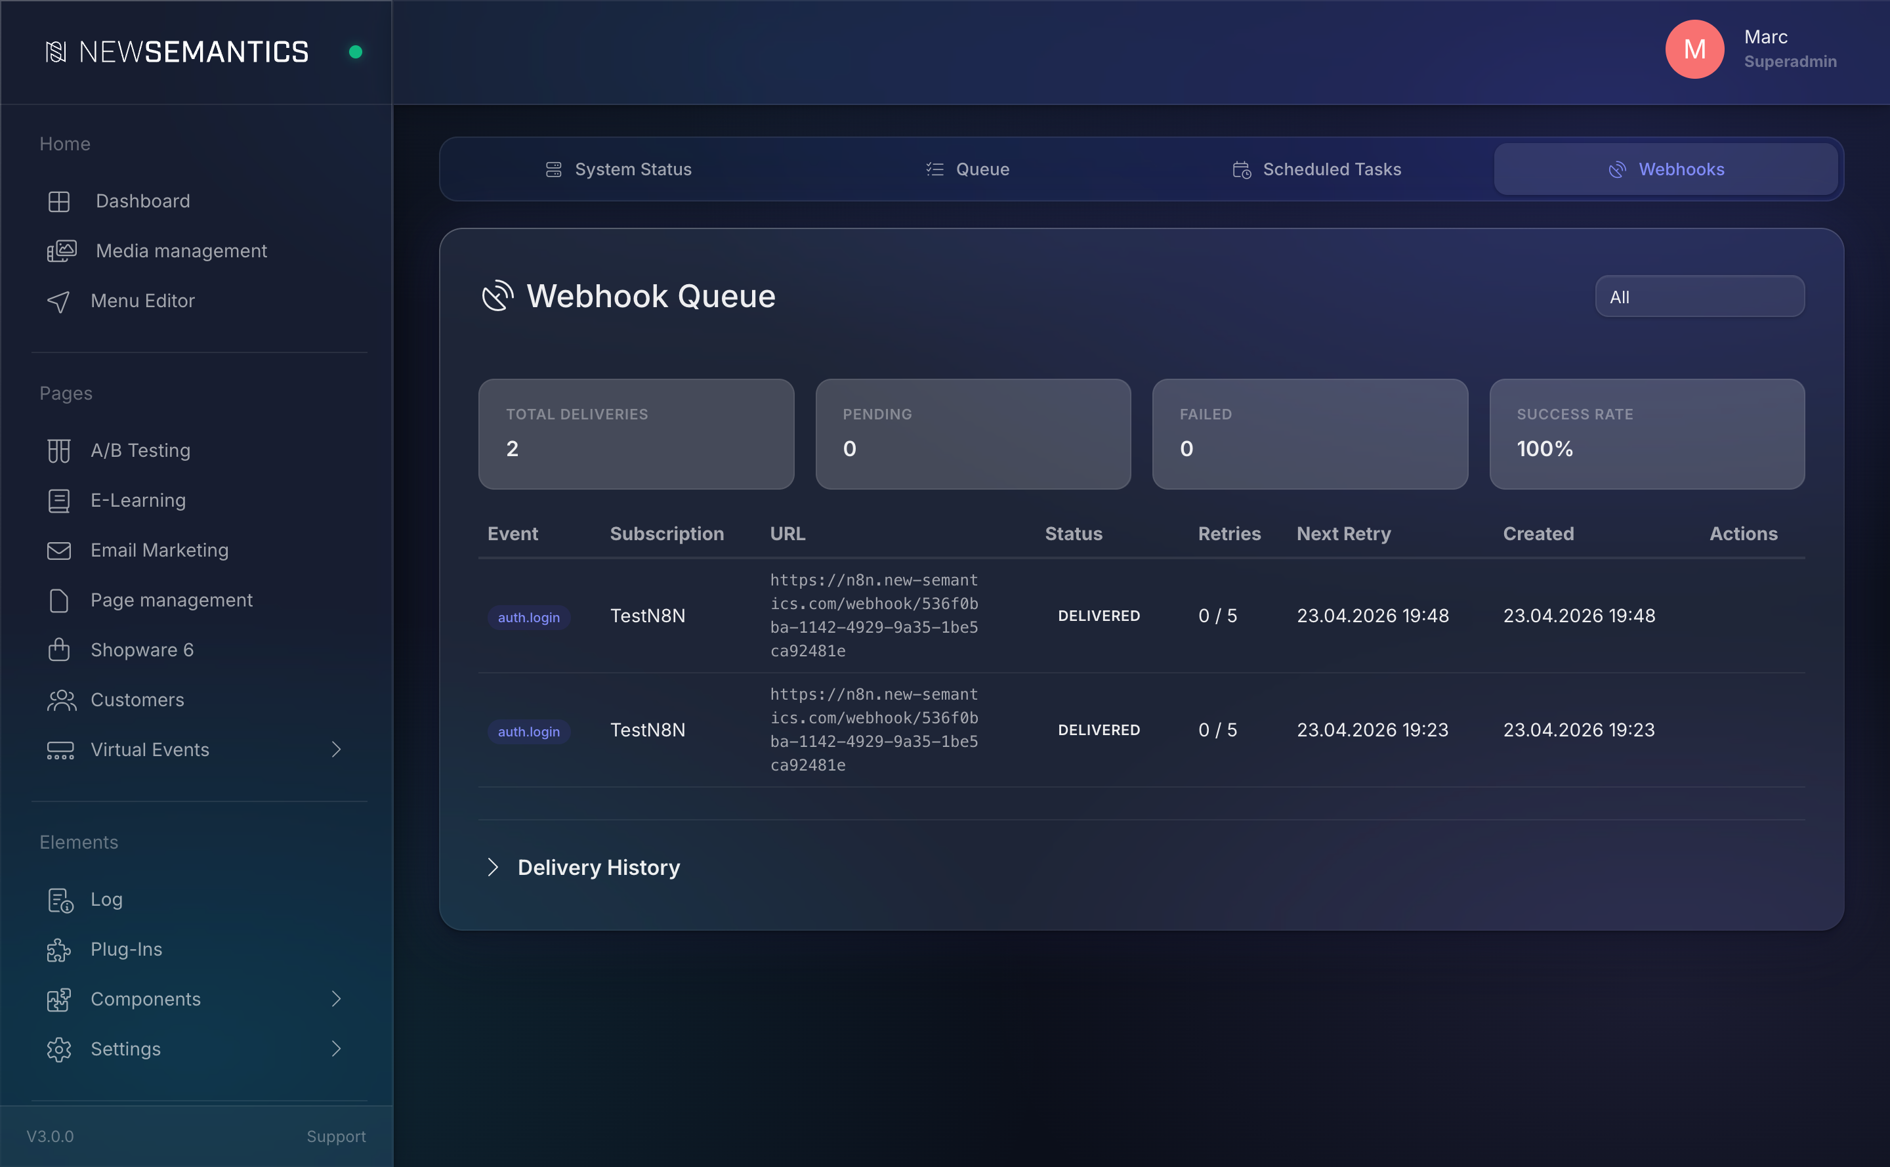Screen dimensions: 1890x1167
Task: Switch to the System Status tab
Action: click(x=618, y=169)
